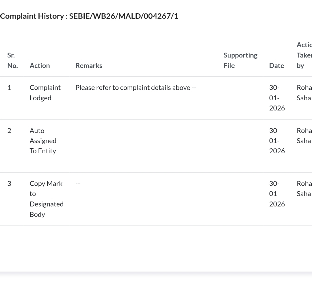Image resolution: width=312 pixels, height=290 pixels.
Task: Click the date in the Copy Mark row
Action: [277, 194]
